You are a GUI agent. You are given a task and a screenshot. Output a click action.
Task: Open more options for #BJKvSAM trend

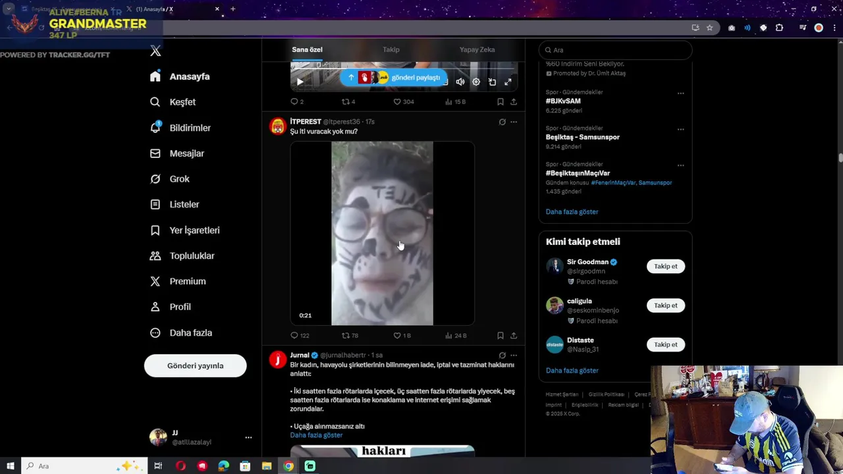click(x=681, y=93)
